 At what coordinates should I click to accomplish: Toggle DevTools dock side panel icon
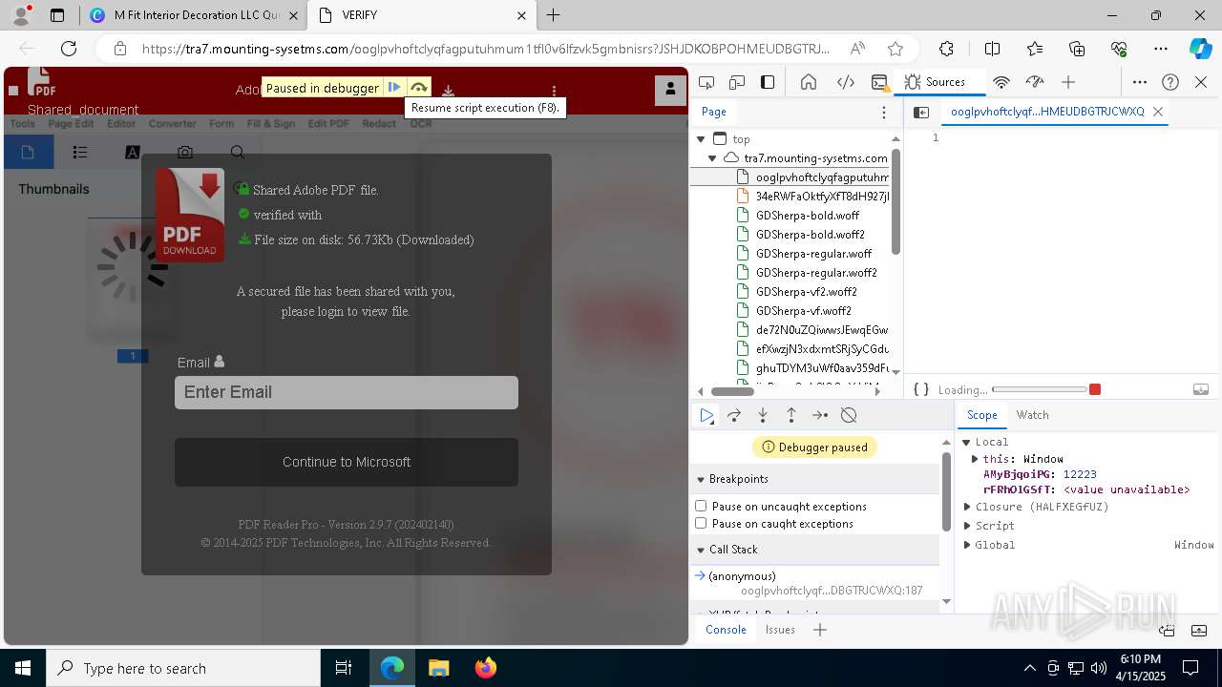(x=768, y=82)
